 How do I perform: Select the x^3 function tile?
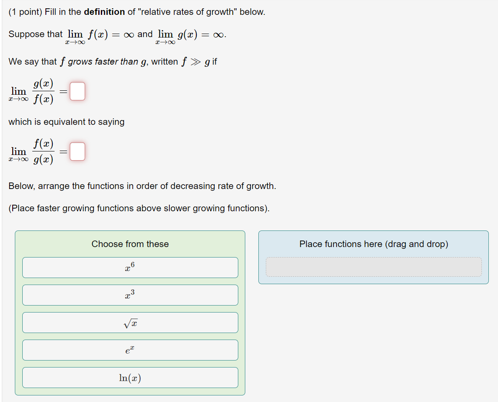coord(130,295)
